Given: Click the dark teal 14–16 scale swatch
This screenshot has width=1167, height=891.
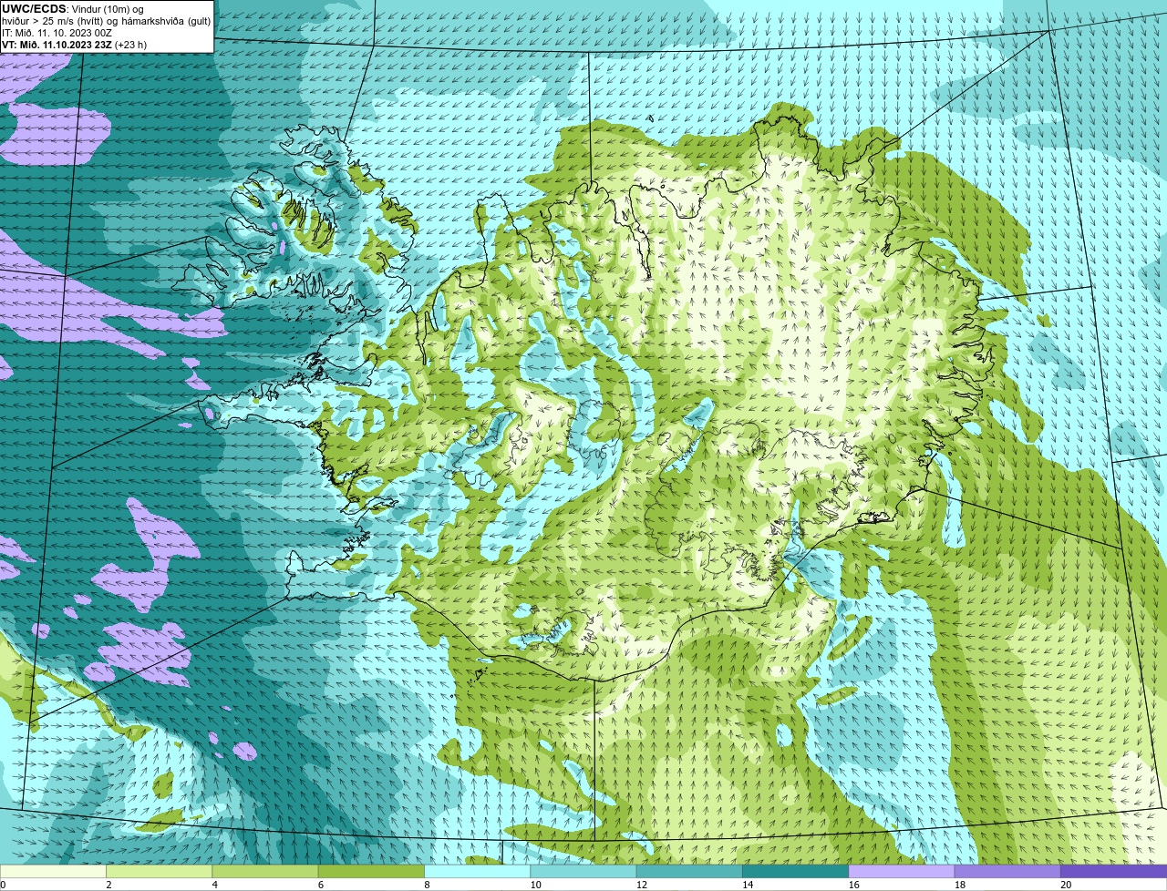Looking at the screenshot, I should coord(795,872).
